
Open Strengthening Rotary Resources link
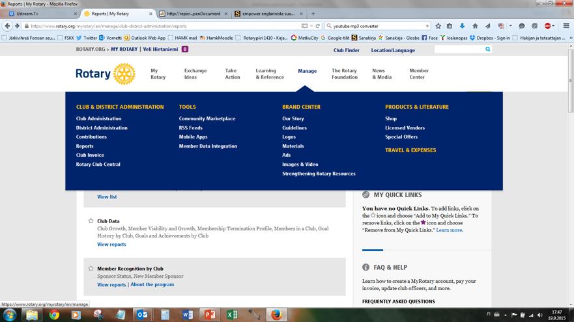click(319, 174)
